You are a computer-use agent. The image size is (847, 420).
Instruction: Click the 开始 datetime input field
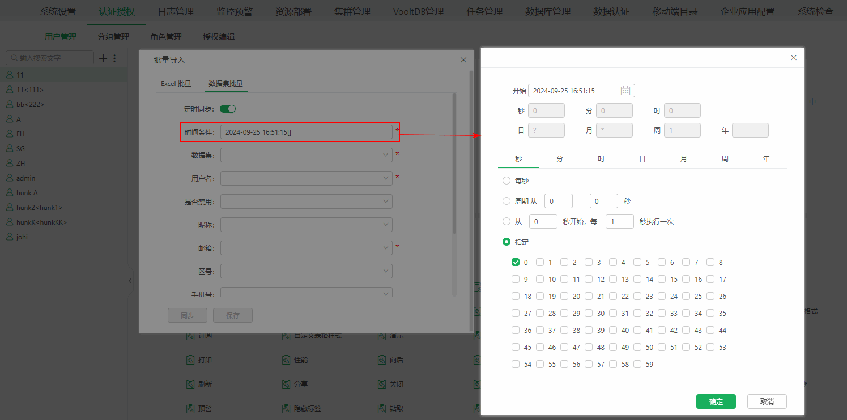tap(581, 91)
